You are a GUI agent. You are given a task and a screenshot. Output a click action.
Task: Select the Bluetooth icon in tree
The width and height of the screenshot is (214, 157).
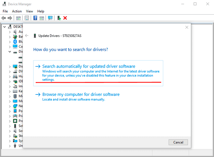point(15,41)
